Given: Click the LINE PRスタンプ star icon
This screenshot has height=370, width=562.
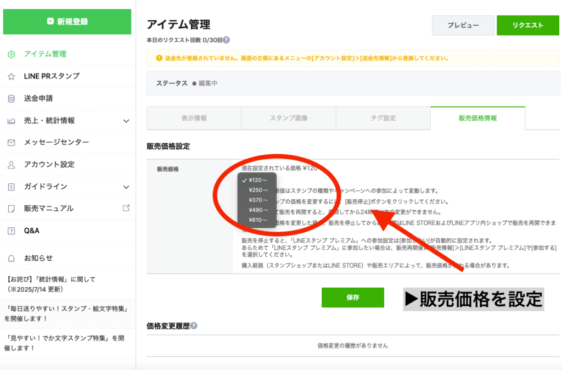Looking at the screenshot, I should pos(12,76).
